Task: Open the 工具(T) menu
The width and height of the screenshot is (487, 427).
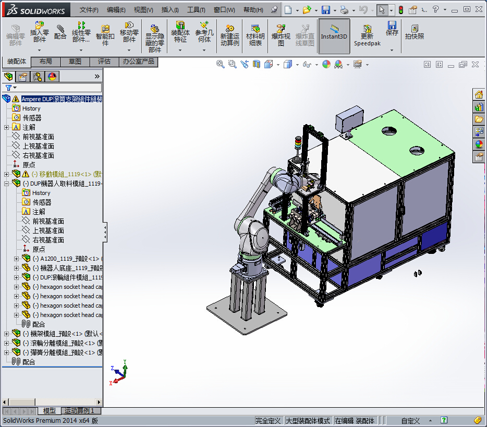Action: point(196,10)
